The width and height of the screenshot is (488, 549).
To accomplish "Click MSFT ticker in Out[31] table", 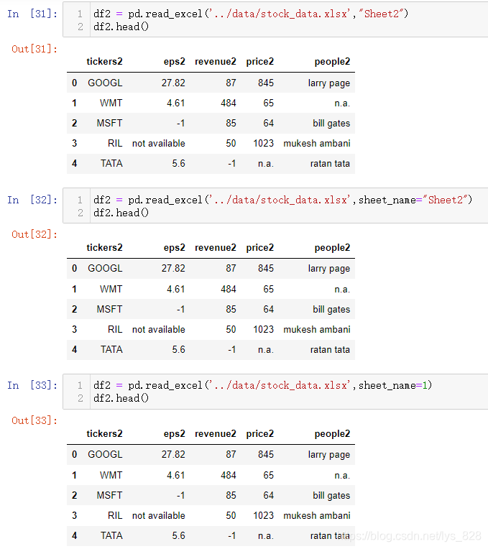I will pyautogui.click(x=109, y=124).
